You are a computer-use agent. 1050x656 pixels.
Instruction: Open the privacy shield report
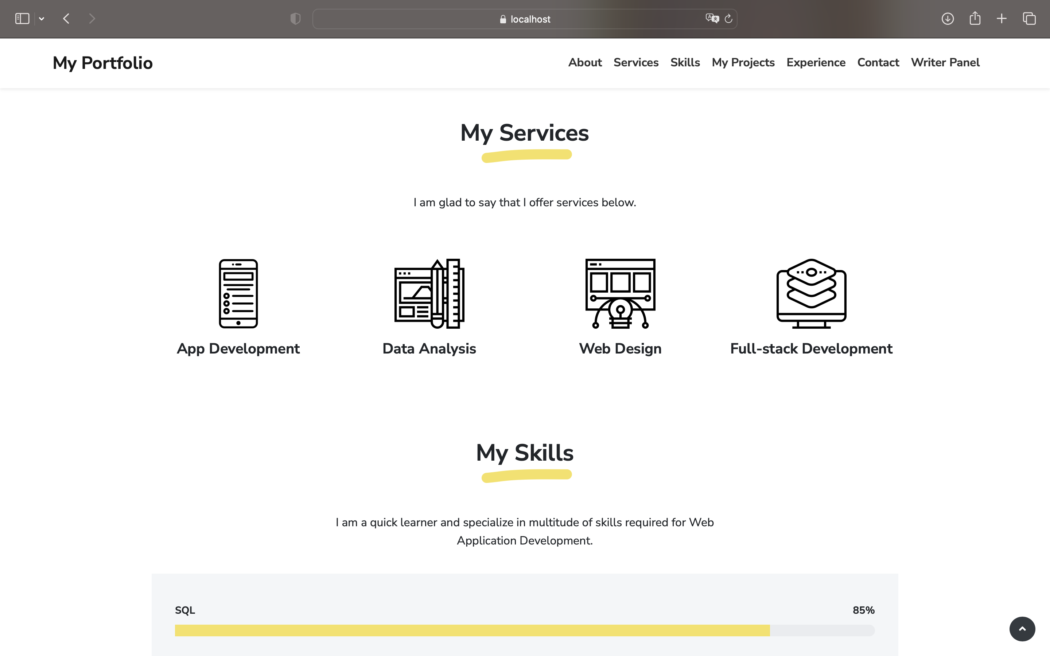coord(295,19)
